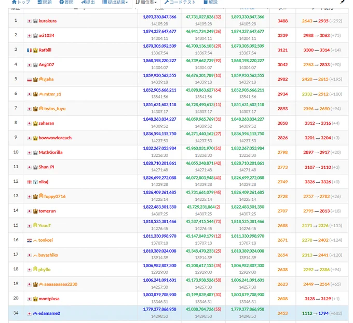This screenshot has width=353, height=323.
Task: Click the gold crown beside Rafbill
Action: tap(35, 50)
